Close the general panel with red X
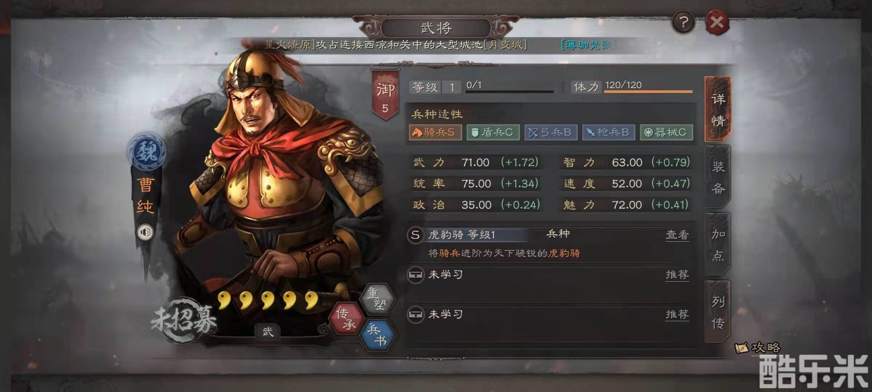This screenshot has width=872, height=392. pos(717,23)
